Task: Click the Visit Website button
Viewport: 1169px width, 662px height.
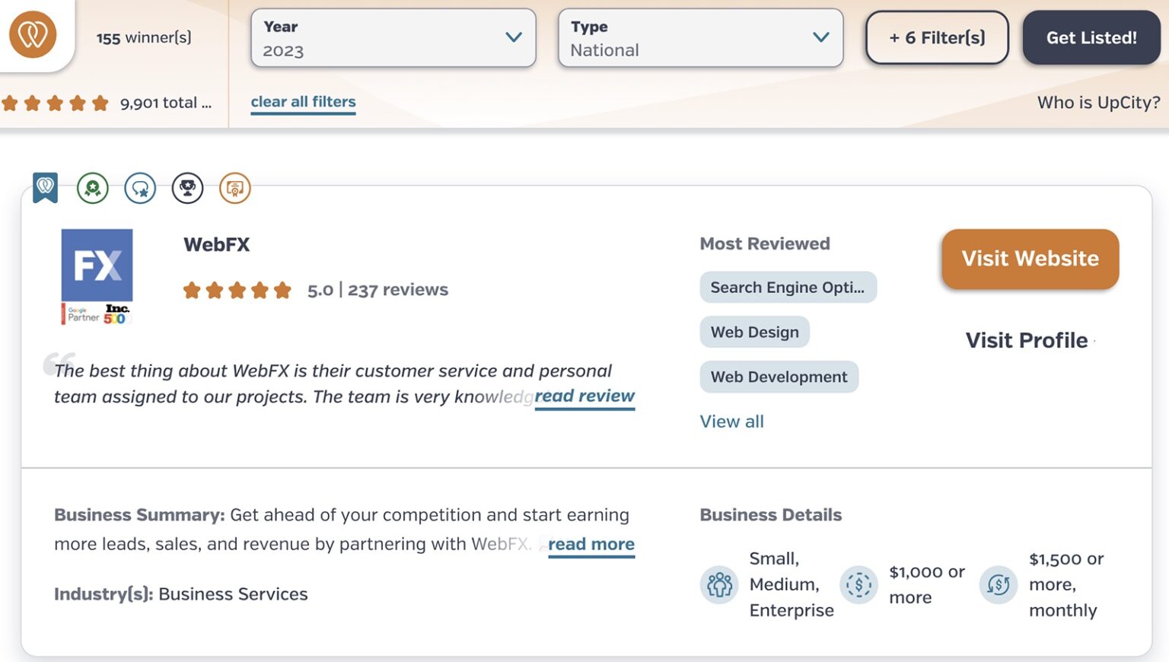Action: pos(1030,259)
